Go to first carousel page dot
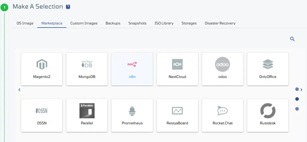 coord(297,89)
